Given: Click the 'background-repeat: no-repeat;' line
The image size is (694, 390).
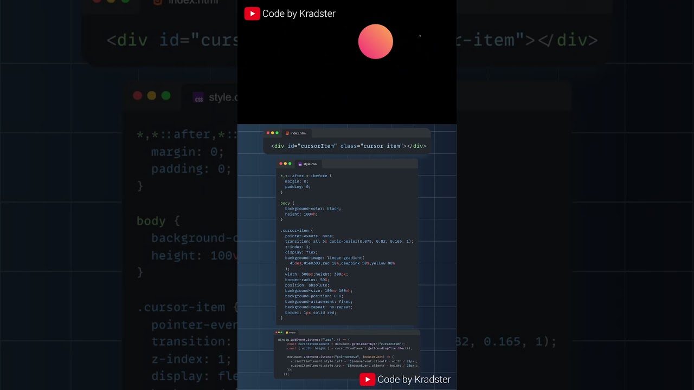Looking at the screenshot, I should [319, 307].
